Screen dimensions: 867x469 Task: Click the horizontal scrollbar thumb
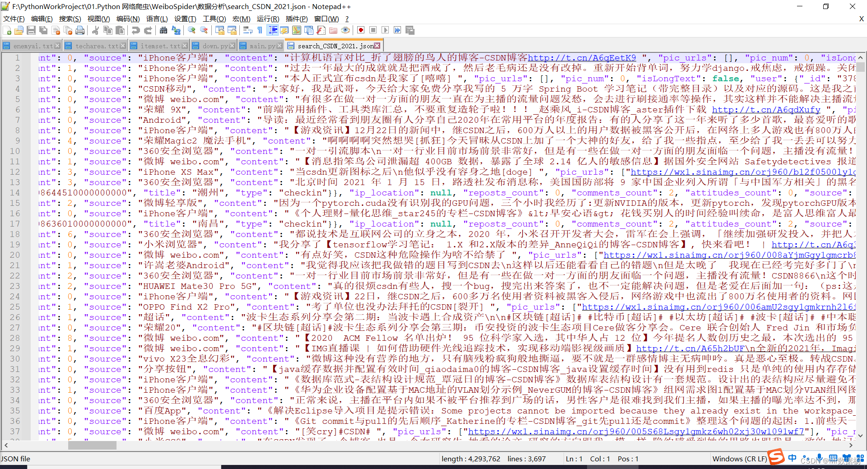(x=92, y=446)
